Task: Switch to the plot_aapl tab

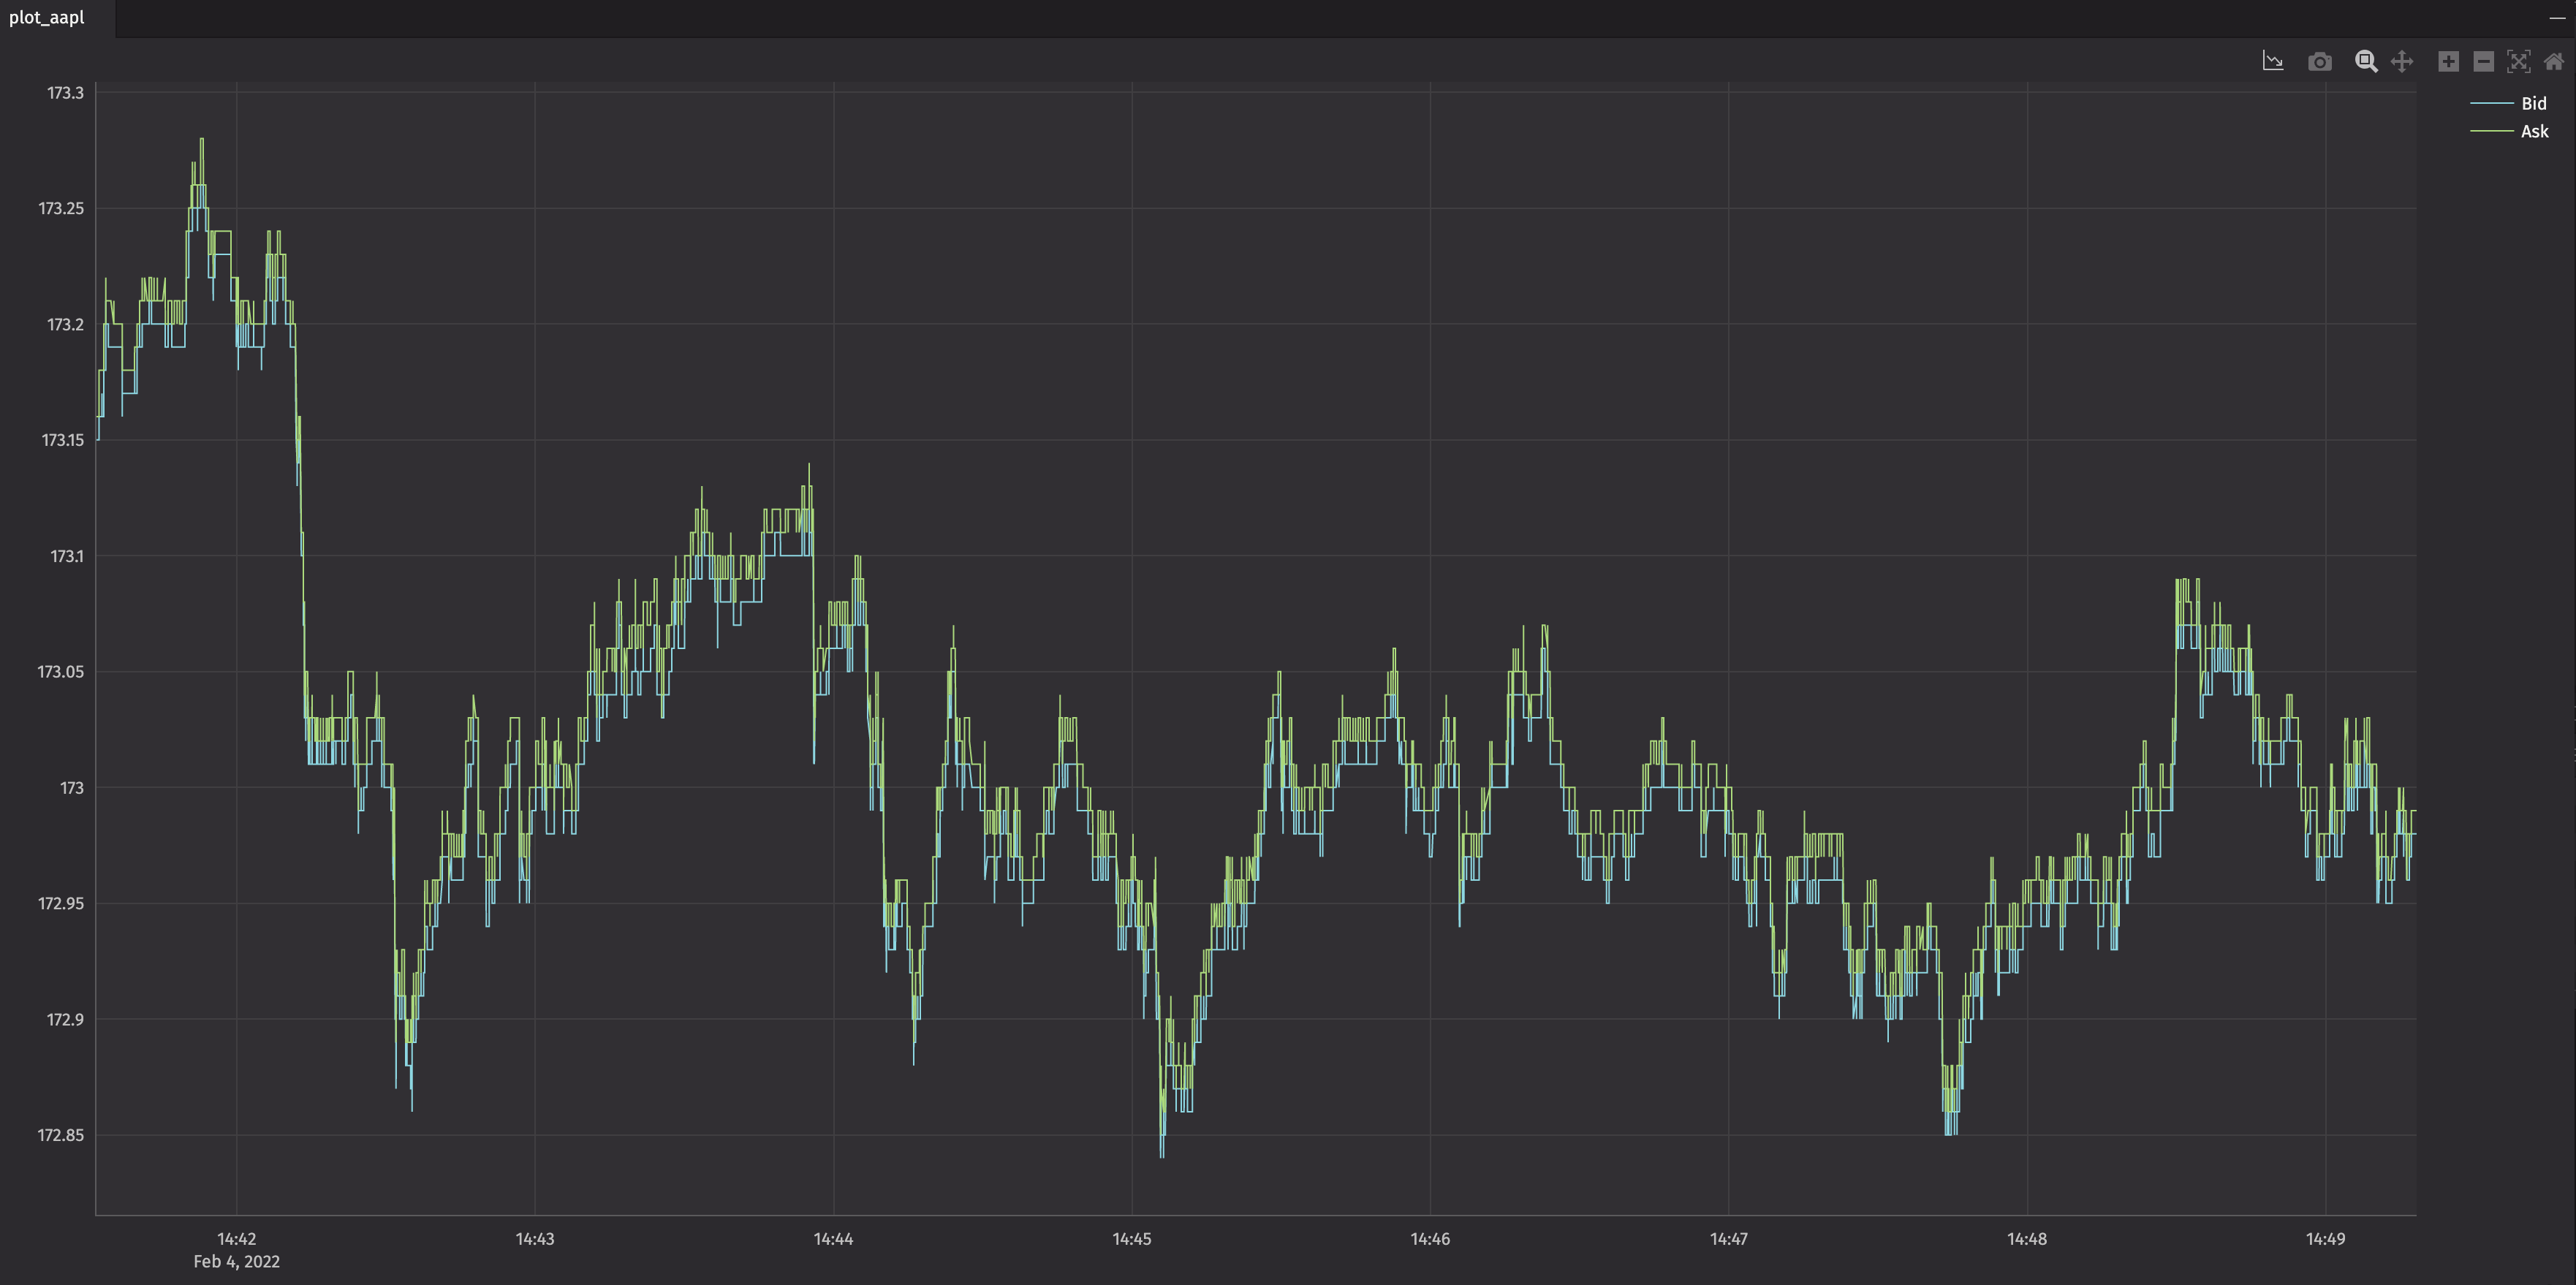Action: click(47, 18)
